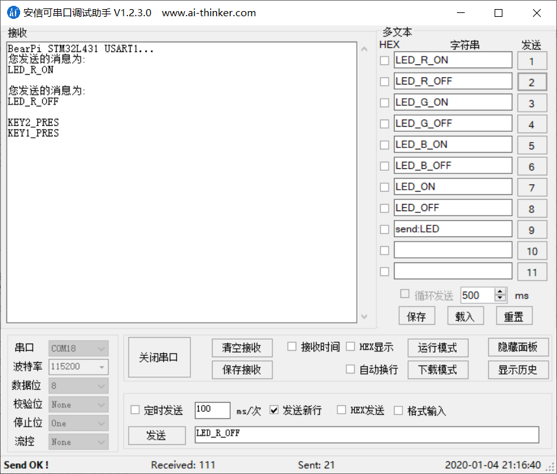This screenshot has height=474, width=557.
Task: Uncheck 发送新行 send newline checkbox
Action: (274, 410)
